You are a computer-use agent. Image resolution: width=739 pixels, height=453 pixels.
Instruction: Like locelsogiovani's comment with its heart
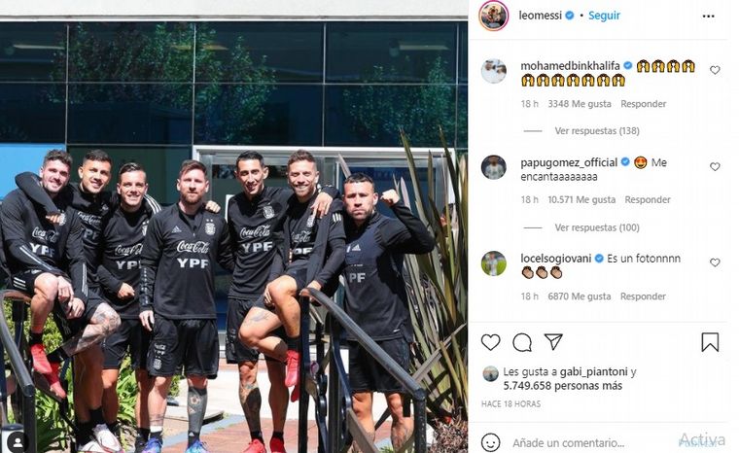tap(715, 262)
